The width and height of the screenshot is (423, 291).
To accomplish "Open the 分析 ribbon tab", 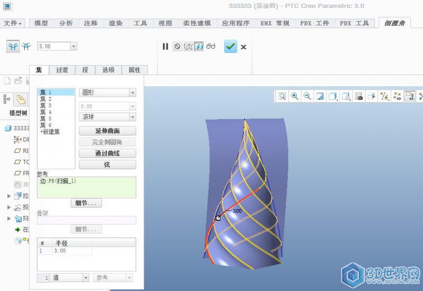I will point(66,23).
